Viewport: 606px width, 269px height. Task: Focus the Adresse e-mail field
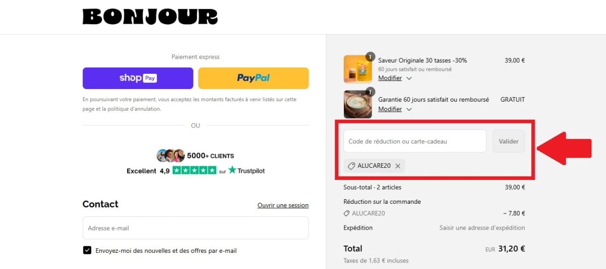[x=195, y=228]
